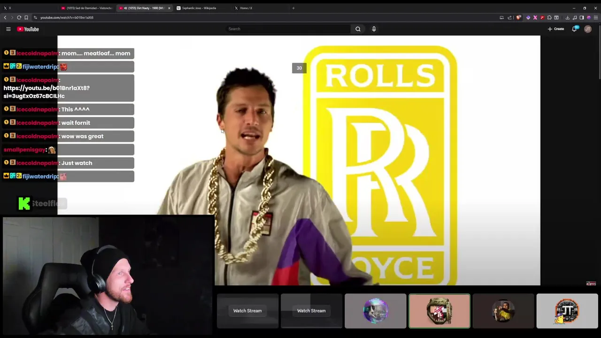Image resolution: width=601 pixels, height=338 pixels.
Task: Click chat message 'Just watch'
Action: 77,163
